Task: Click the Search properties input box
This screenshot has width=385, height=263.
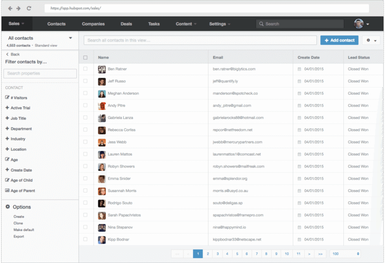Action: coord(40,73)
